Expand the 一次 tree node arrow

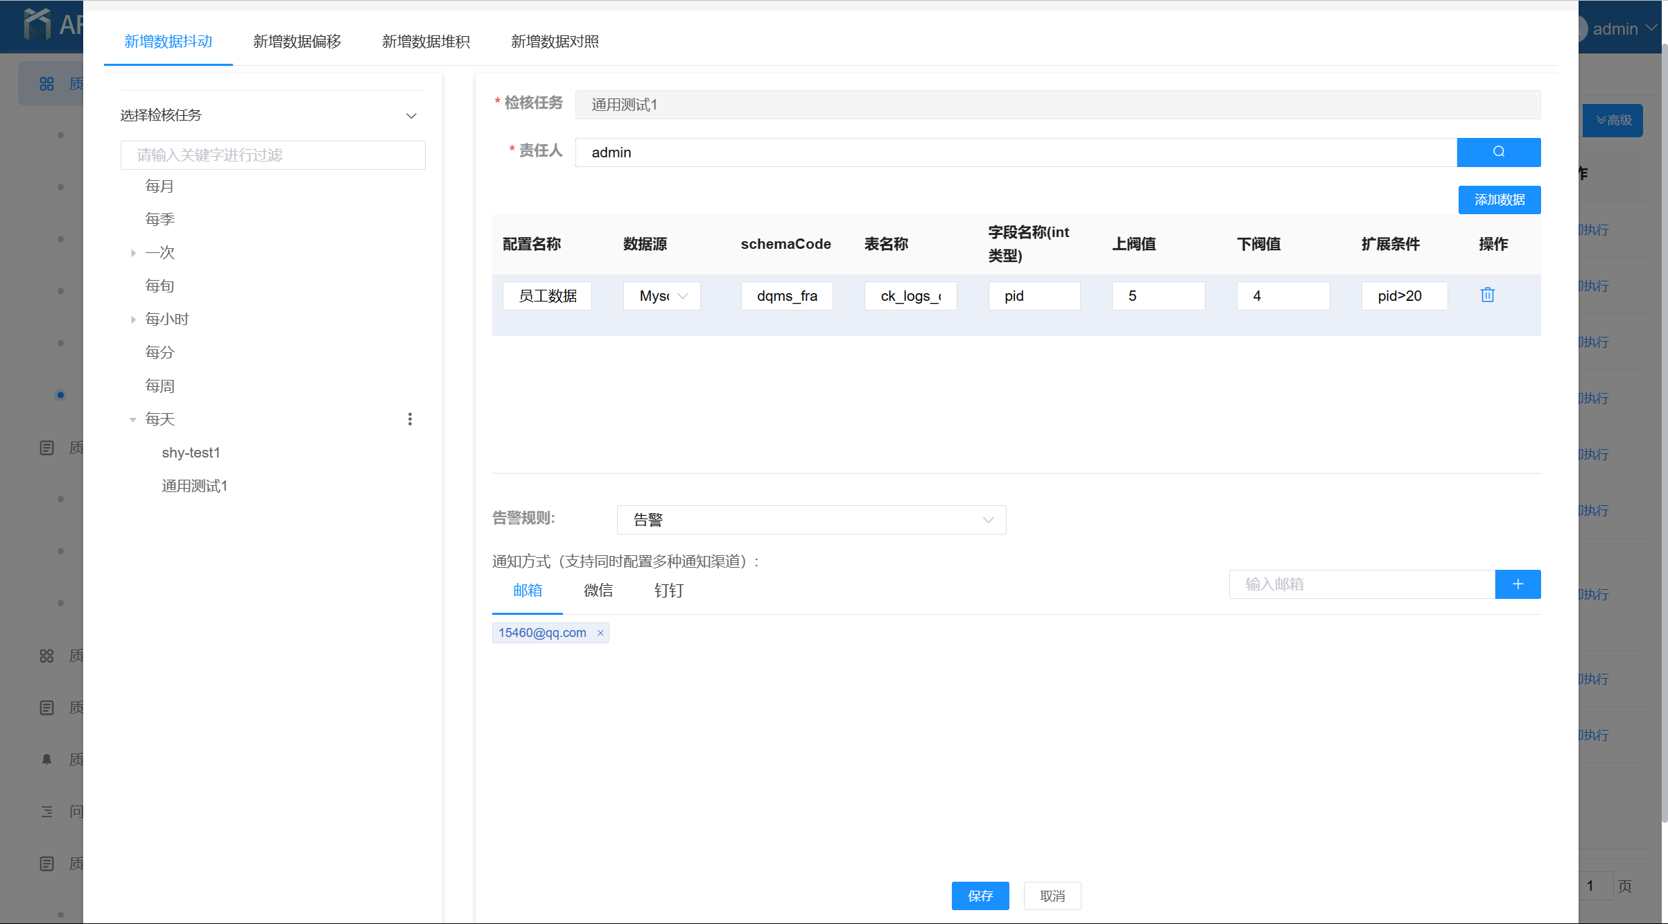[133, 253]
